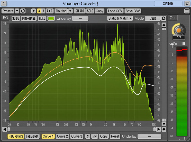191x142 pixels.
Task: Open spectrum mode settings gear
Action: pyautogui.click(x=163, y=18)
